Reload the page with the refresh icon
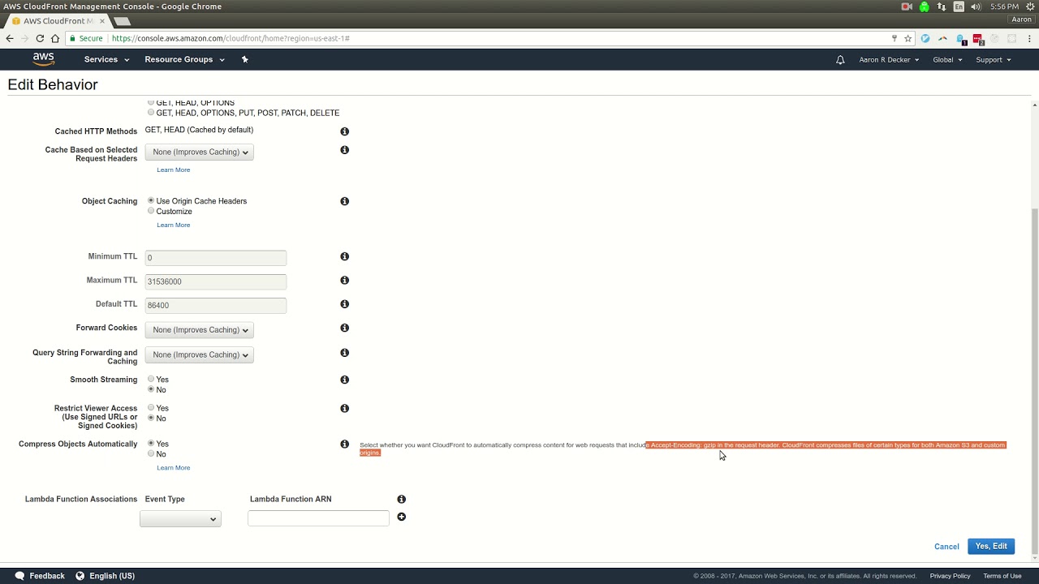 [40, 38]
